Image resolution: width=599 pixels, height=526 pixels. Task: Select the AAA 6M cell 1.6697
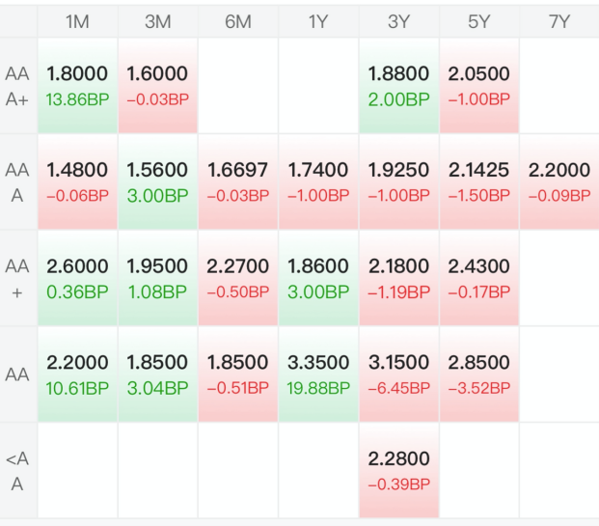[x=238, y=182]
